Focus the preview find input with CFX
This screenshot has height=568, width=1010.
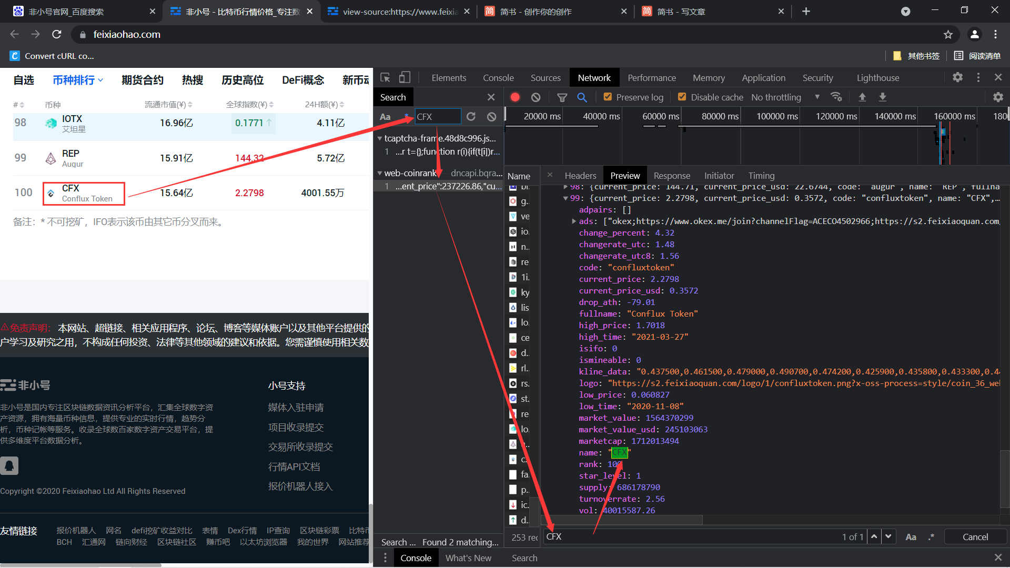[691, 536]
